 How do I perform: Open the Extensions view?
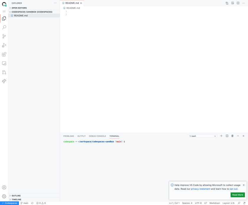click(x=4, y=54)
